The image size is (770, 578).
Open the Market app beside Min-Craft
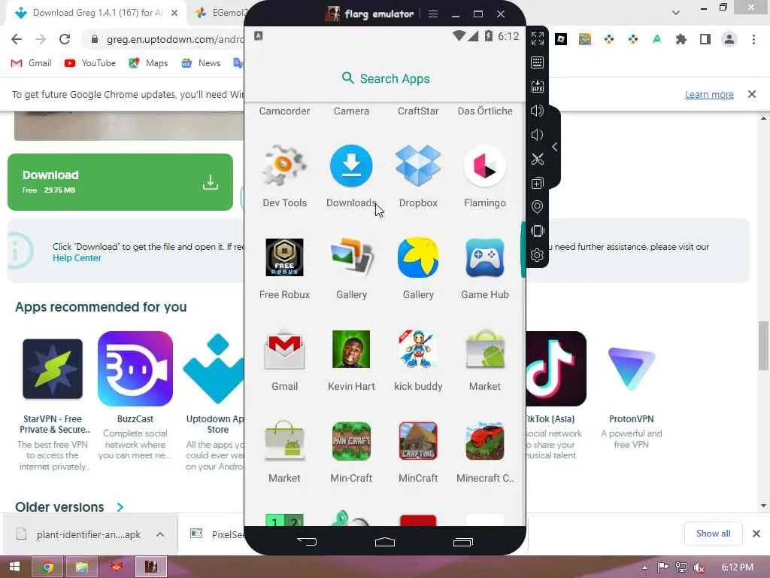pos(284,452)
